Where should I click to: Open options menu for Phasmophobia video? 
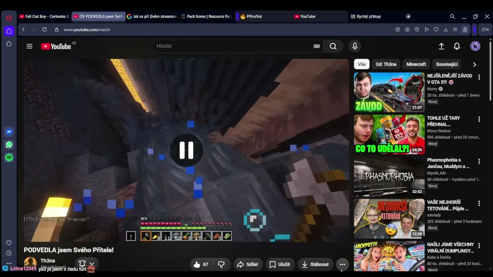click(x=479, y=161)
